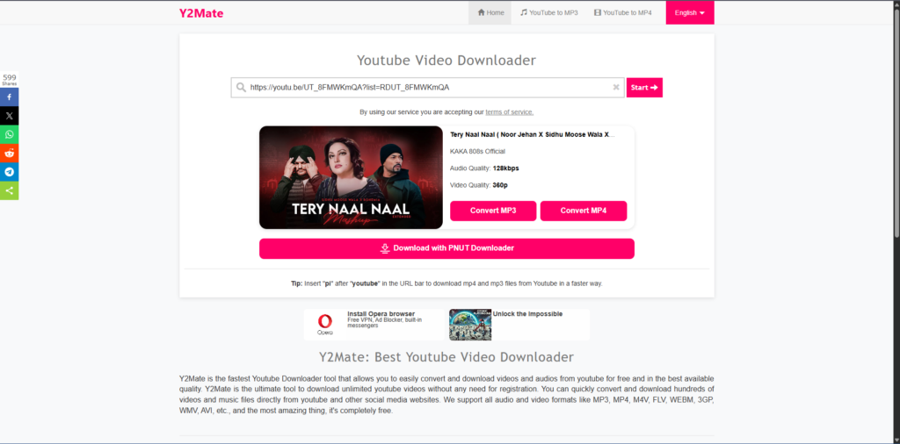Expand the English language dropdown

690,12
